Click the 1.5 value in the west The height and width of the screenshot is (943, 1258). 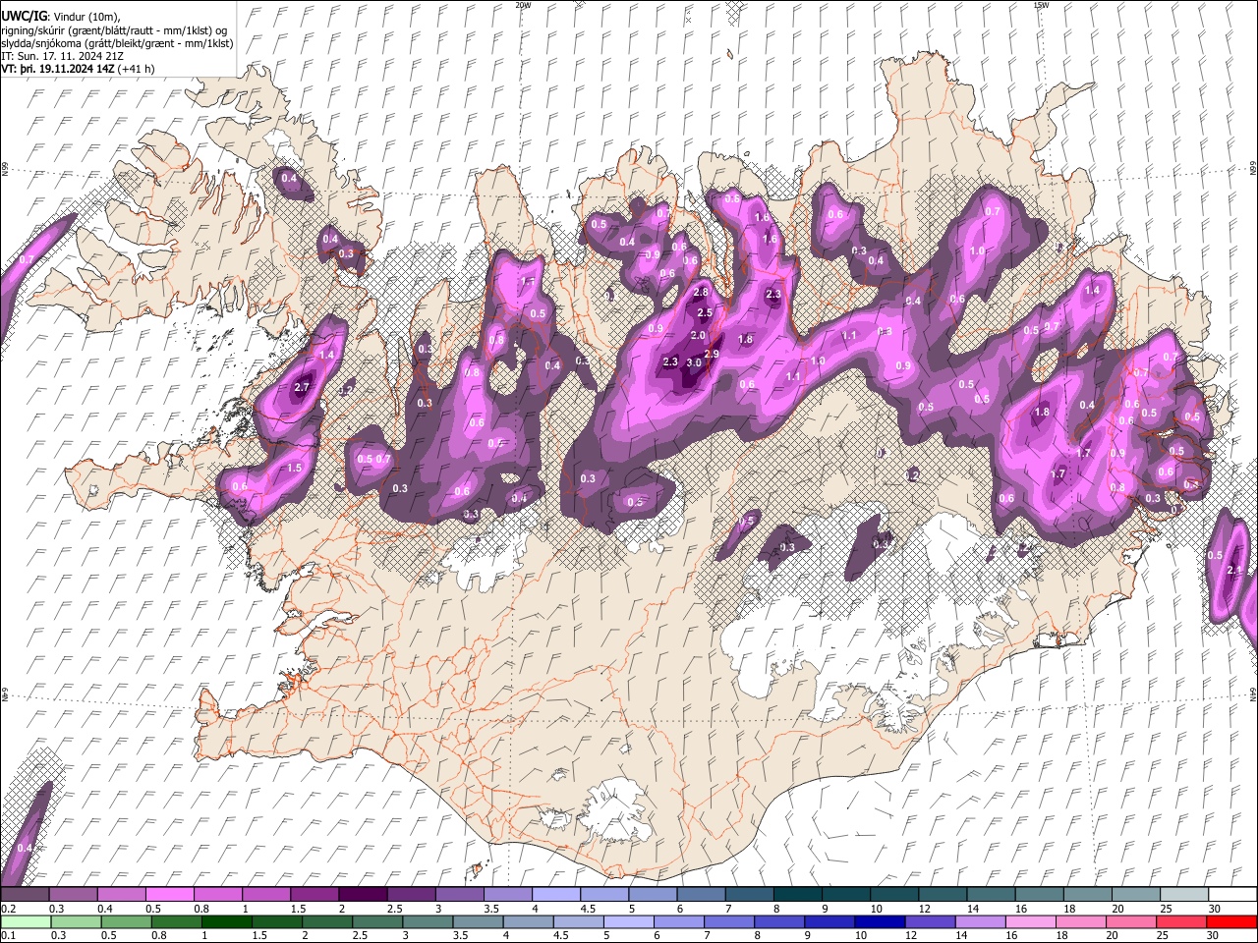point(295,469)
